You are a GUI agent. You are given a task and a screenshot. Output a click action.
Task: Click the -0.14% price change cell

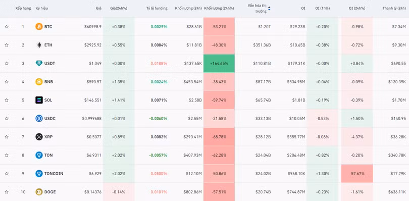[x=119, y=192]
